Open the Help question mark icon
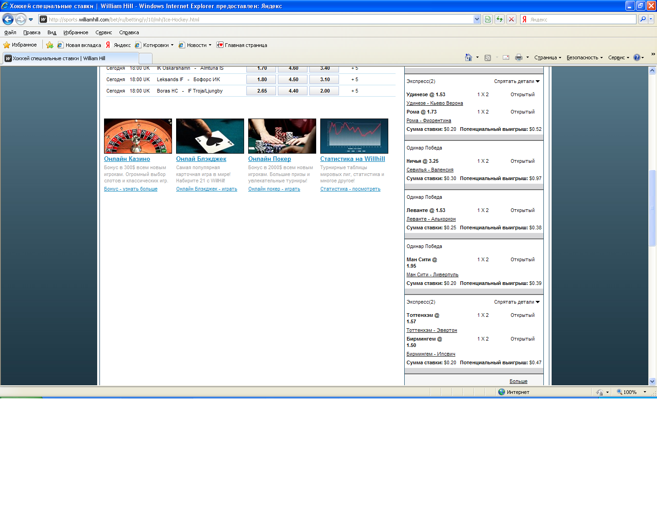Image resolution: width=657 pixels, height=517 pixels. (x=636, y=57)
